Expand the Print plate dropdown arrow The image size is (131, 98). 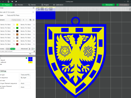[117, 5]
